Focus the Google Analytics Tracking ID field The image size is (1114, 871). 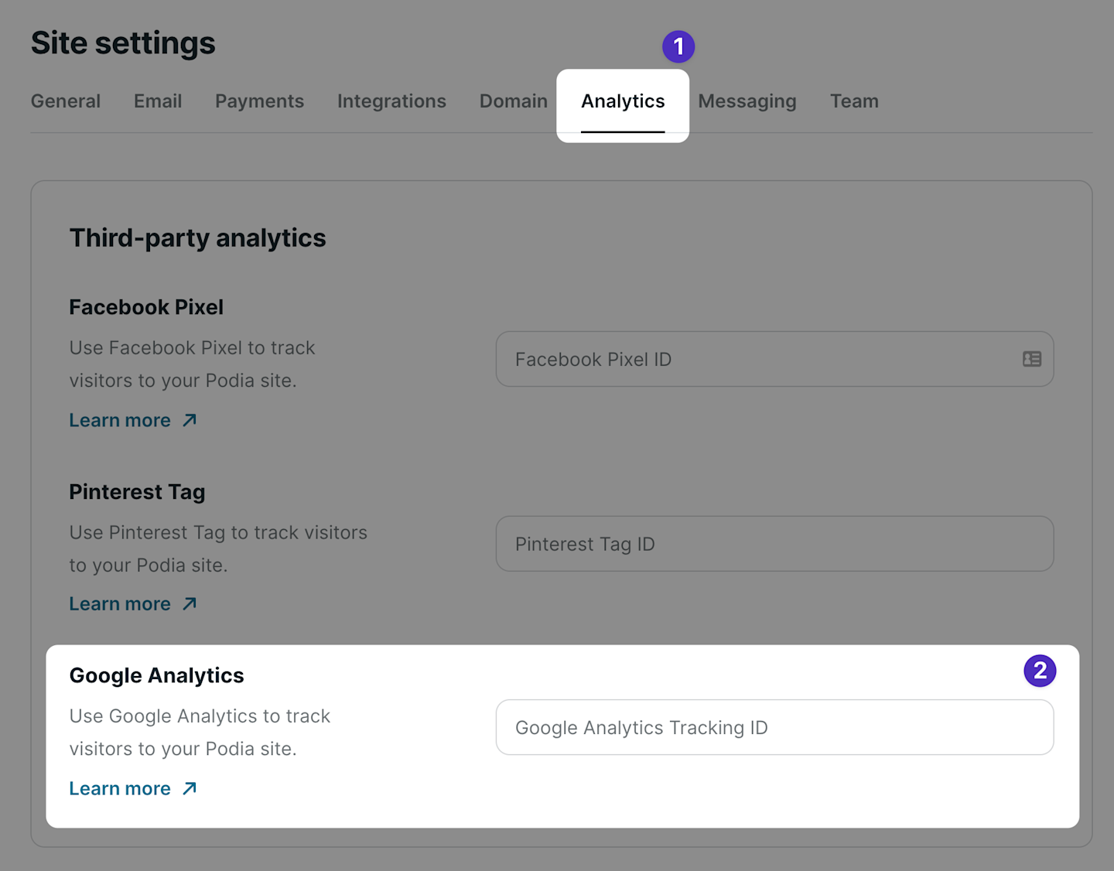774,728
